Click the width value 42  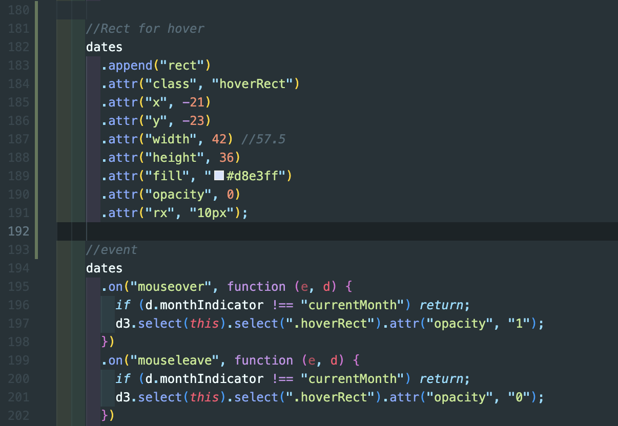pyautogui.click(x=219, y=139)
